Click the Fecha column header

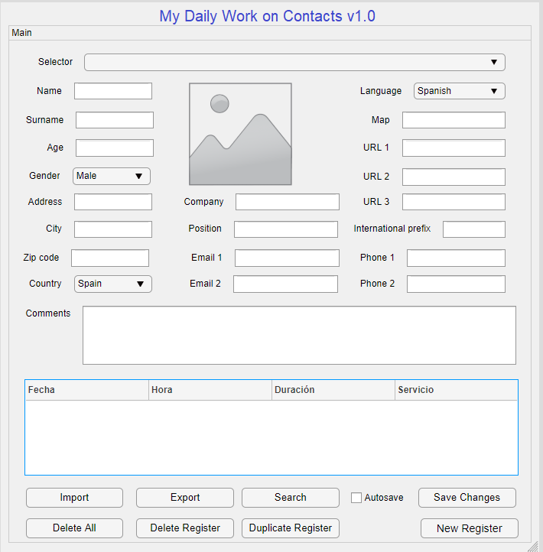tap(86, 390)
